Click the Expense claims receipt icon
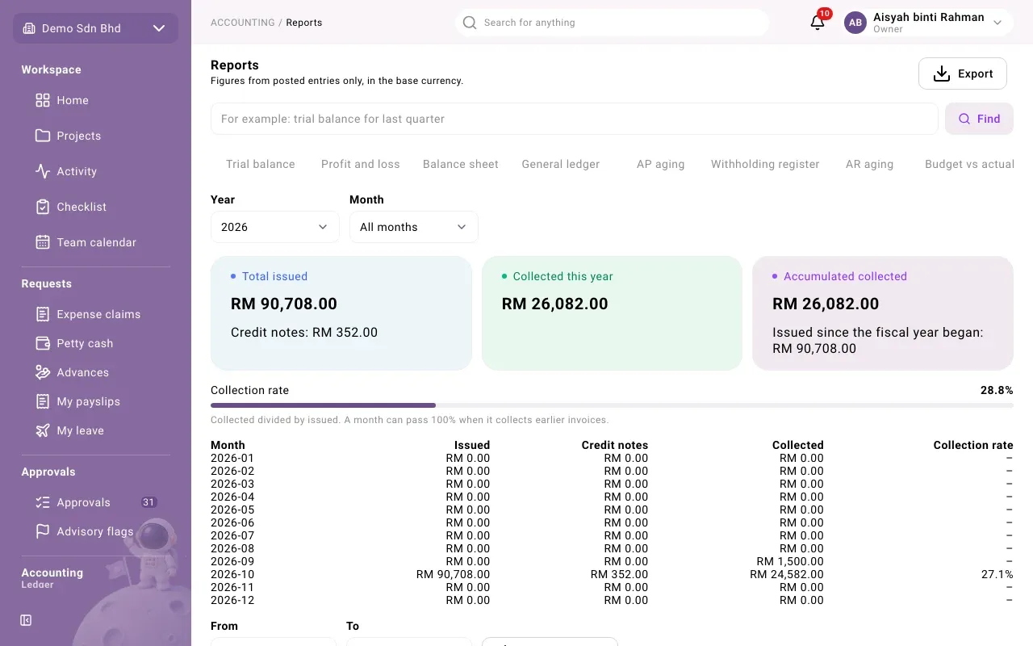The image size is (1033, 646). (x=43, y=314)
